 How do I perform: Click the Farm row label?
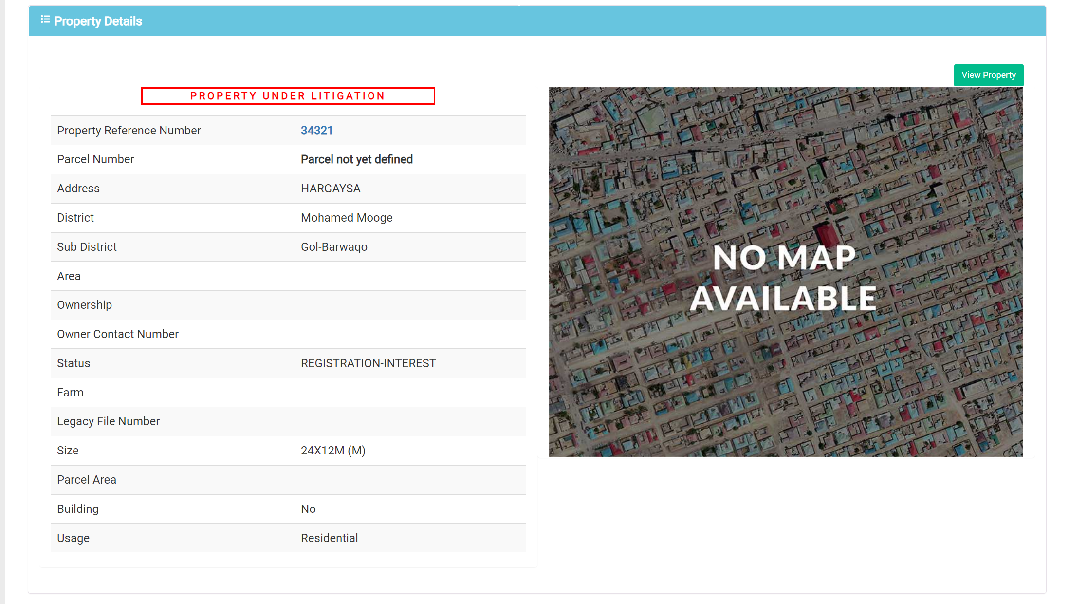(x=70, y=393)
